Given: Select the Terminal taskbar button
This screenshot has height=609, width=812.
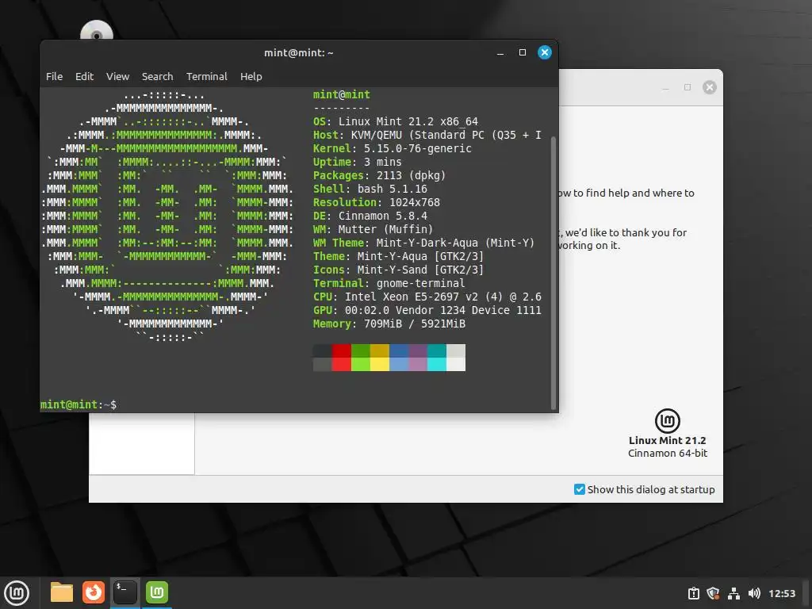Looking at the screenshot, I should [x=125, y=592].
